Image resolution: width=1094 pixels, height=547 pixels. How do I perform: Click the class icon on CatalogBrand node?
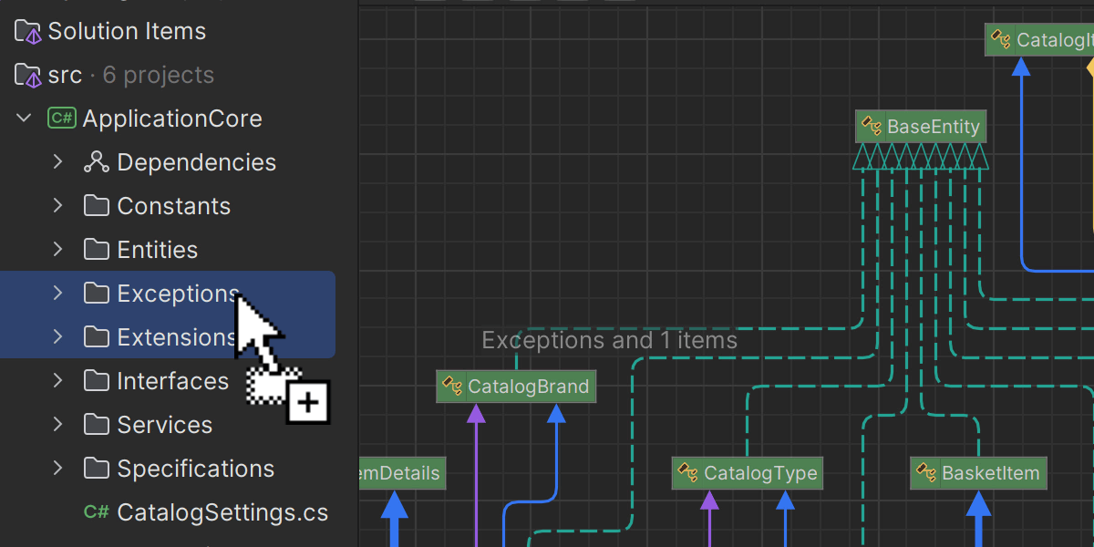pyautogui.click(x=452, y=387)
